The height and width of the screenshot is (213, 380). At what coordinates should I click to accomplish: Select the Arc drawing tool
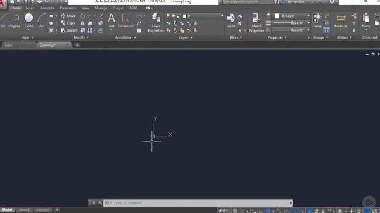click(42, 21)
